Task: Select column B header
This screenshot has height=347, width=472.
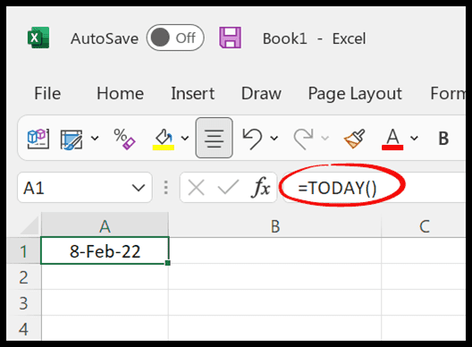Action: coord(275,226)
